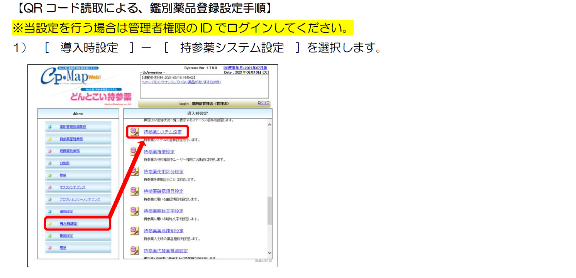The width and height of the screenshot is (576, 278).
Task: Select マスタメンテナンス in the Menu
Action: click(73, 187)
